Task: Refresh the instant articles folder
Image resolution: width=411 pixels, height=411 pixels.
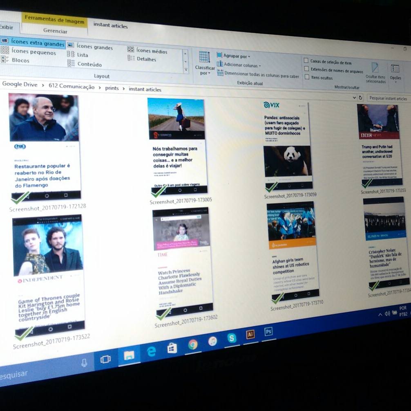Action: tap(360, 98)
